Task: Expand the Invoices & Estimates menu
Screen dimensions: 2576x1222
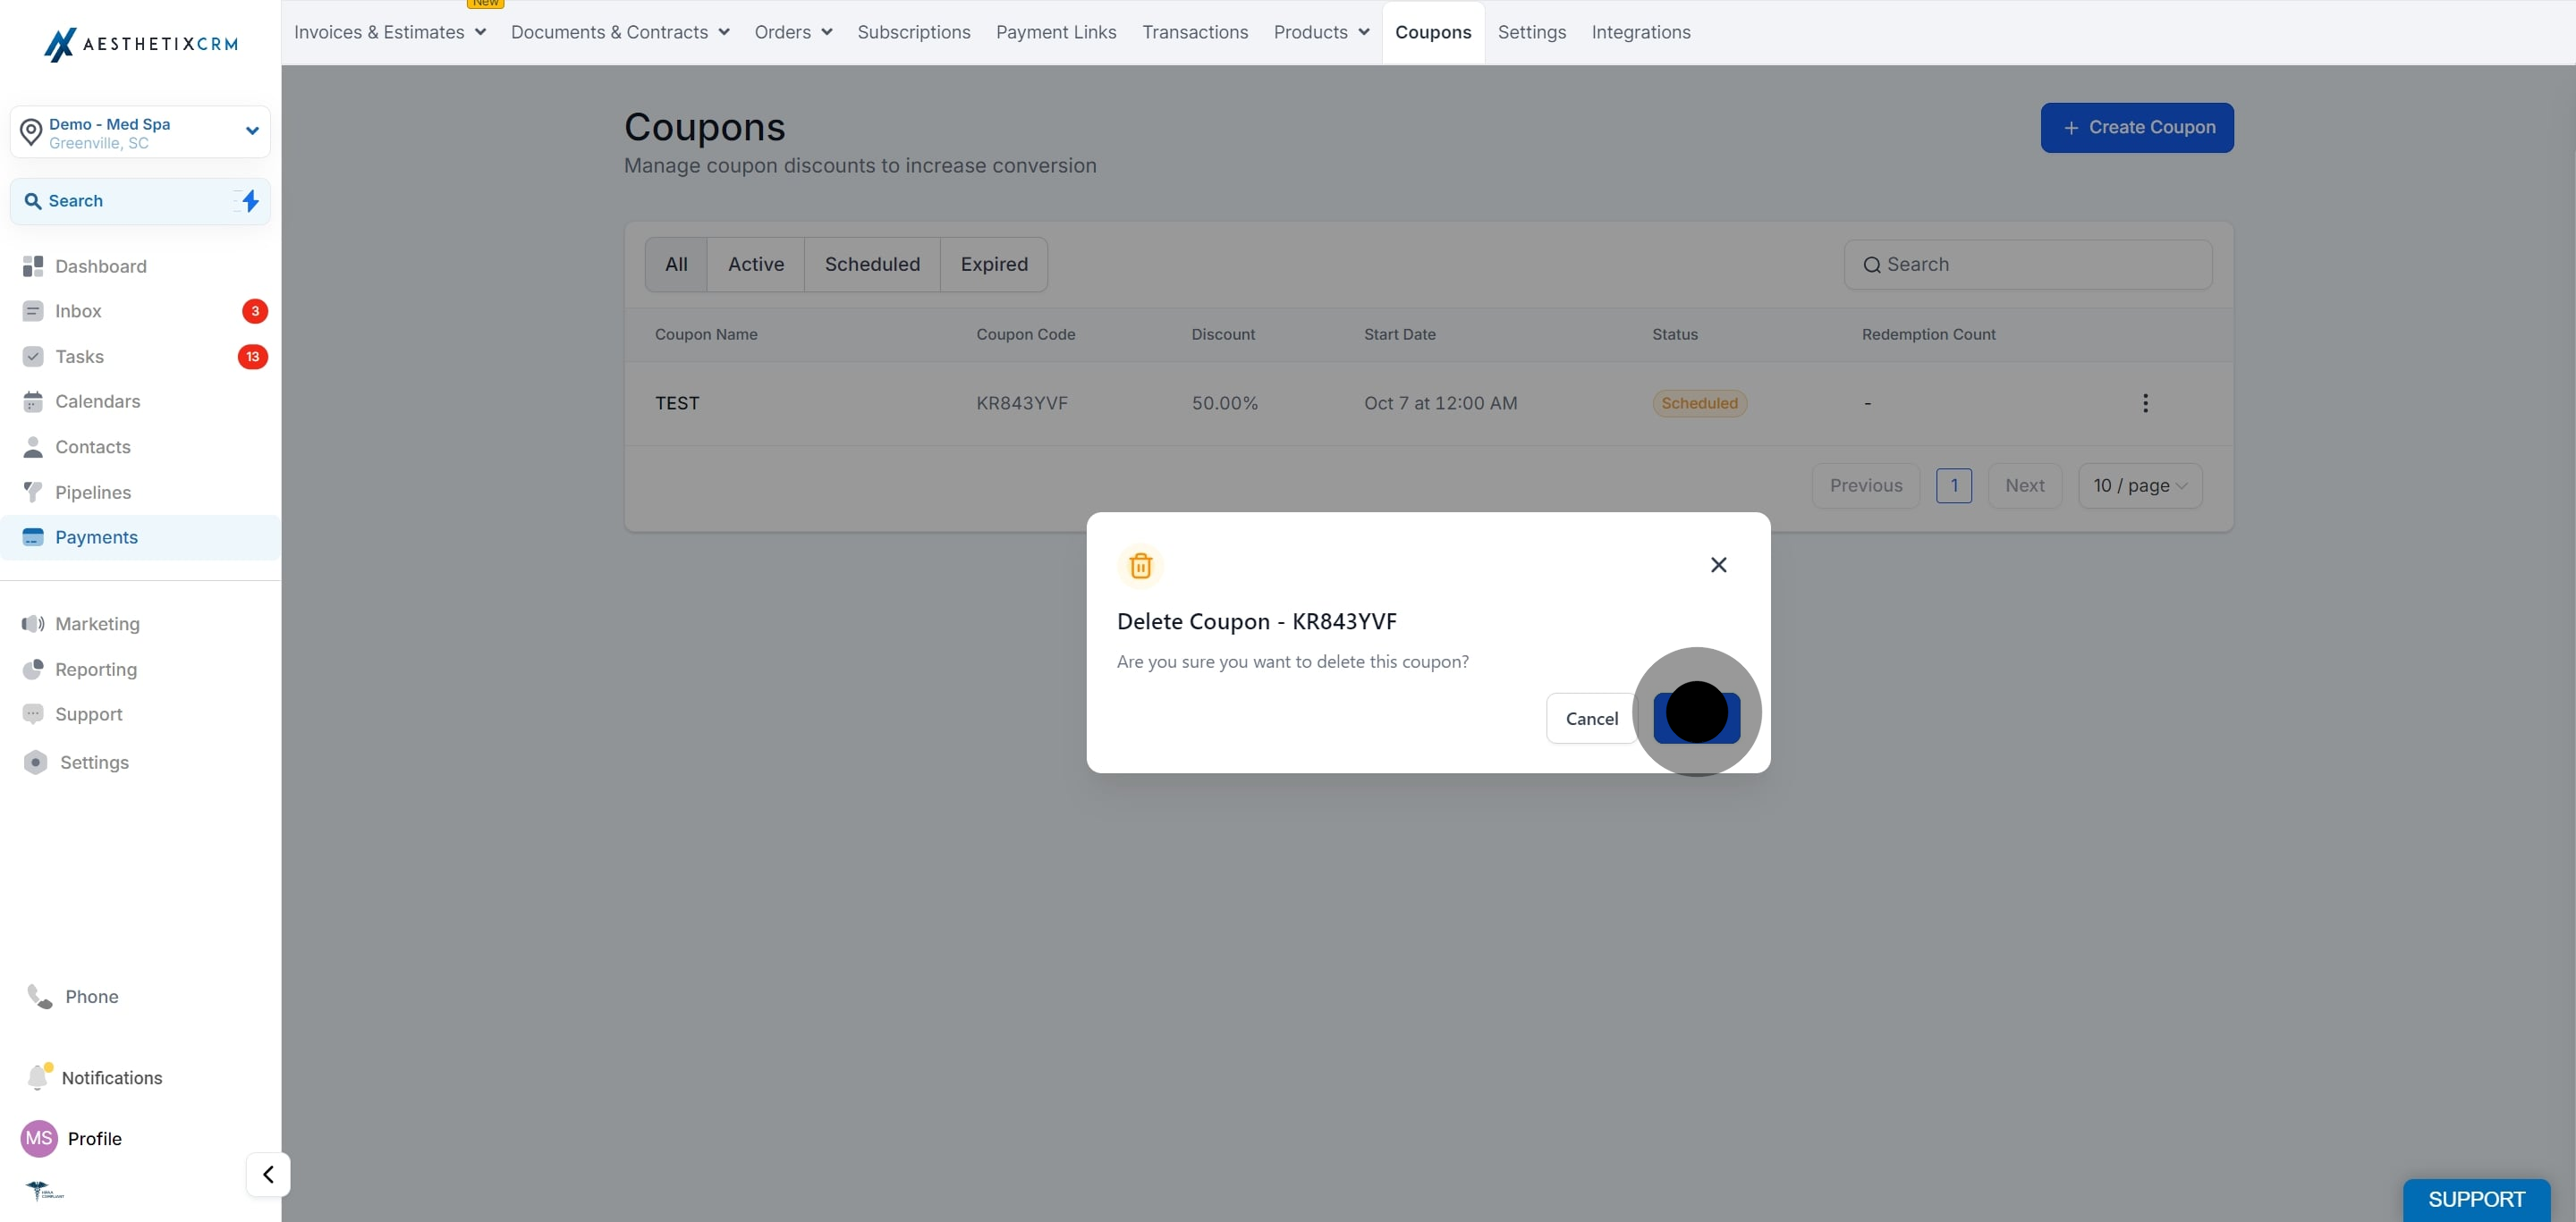Action: 390,32
